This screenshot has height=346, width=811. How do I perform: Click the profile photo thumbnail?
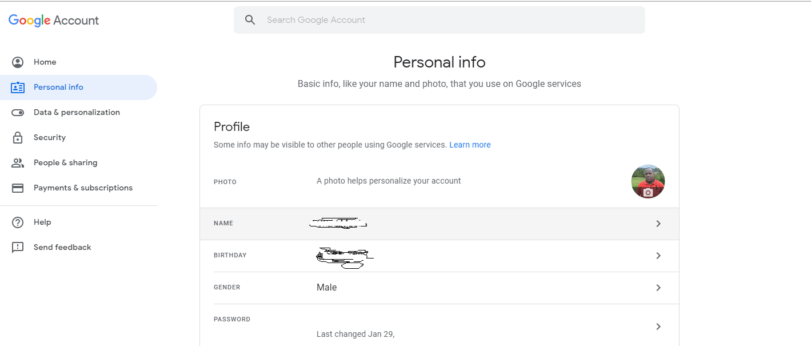click(648, 181)
